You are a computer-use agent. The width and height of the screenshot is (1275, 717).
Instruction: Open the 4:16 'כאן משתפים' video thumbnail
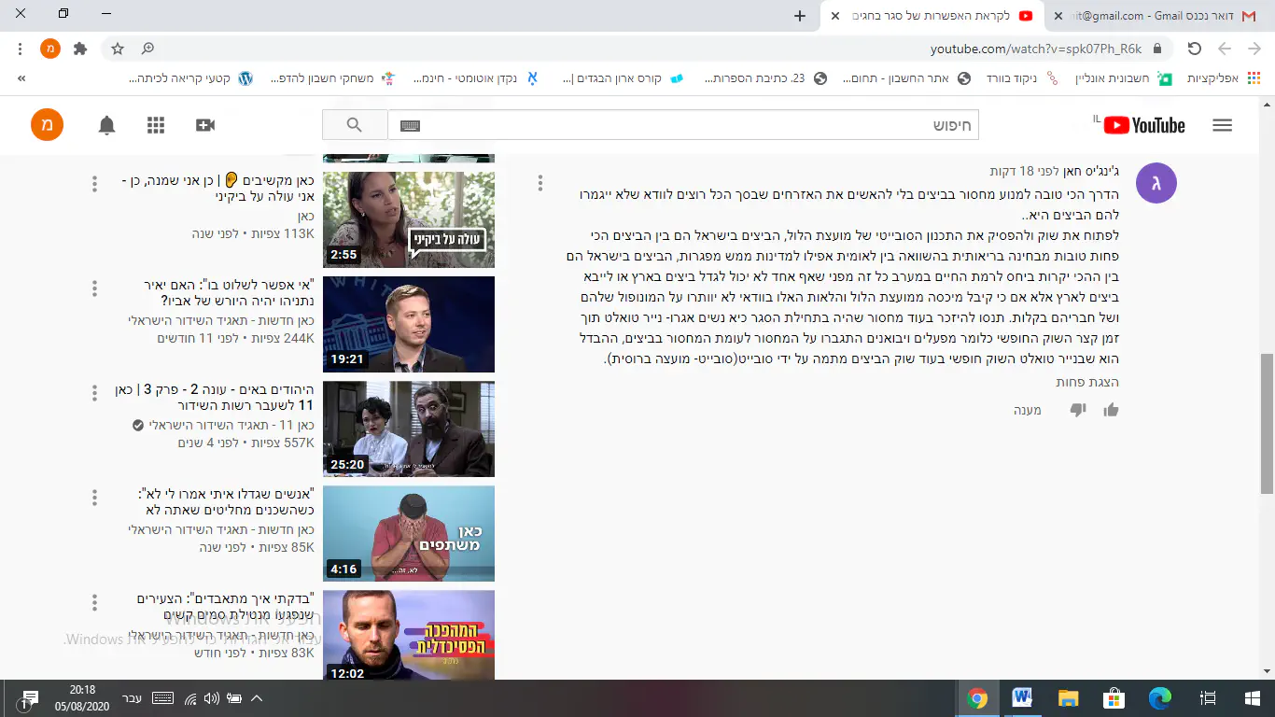click(409, 533)
